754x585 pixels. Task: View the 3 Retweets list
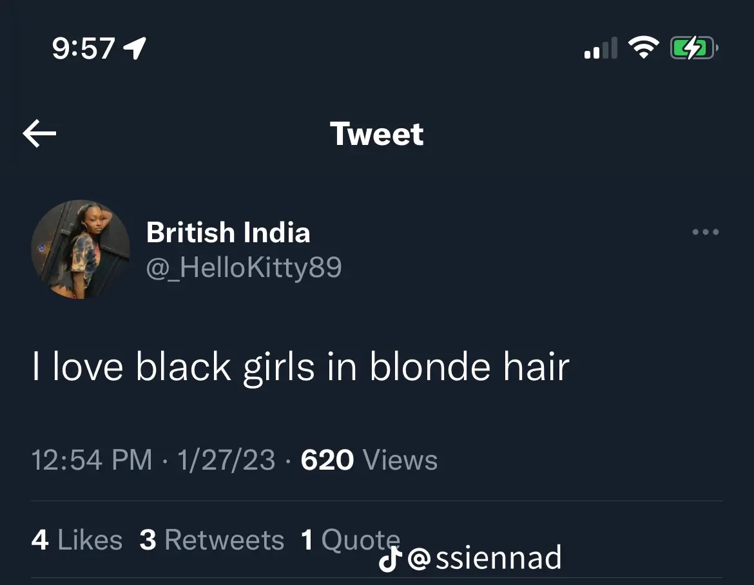[212, 540]
